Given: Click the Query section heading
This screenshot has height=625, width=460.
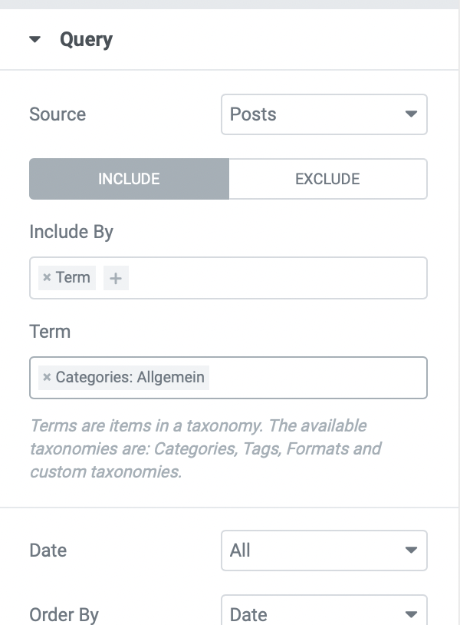Looking at the screenshot, I should pos(86,40).
